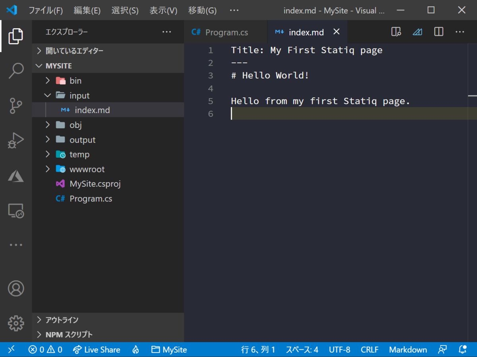Image resolution: width=477 pixels, height=357 pixels.
Task: Click the エクスプローラー panel title
Action: (67, 32)
